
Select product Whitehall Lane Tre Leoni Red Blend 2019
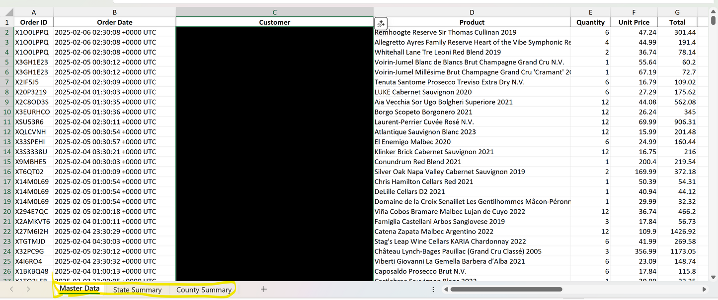click(472, 52)
